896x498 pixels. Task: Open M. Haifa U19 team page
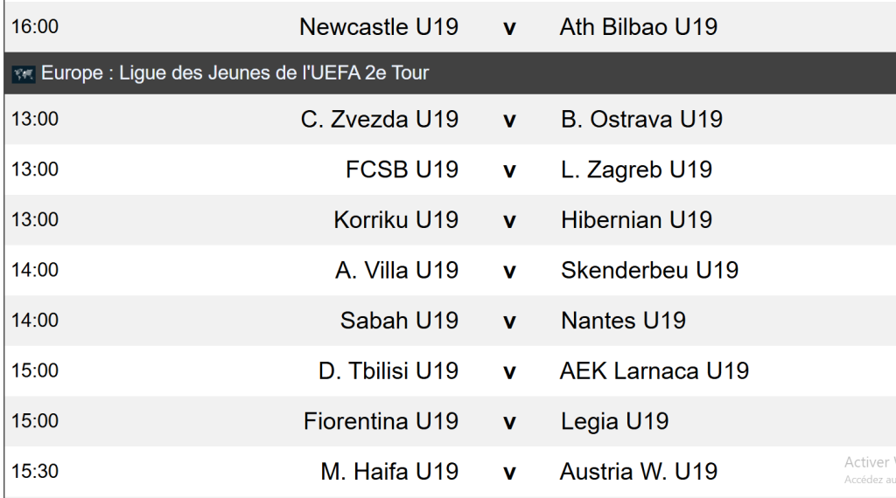click(389, 473)
